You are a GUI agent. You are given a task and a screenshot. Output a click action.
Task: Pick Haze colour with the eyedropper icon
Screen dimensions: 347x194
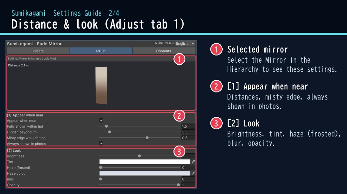193,173
